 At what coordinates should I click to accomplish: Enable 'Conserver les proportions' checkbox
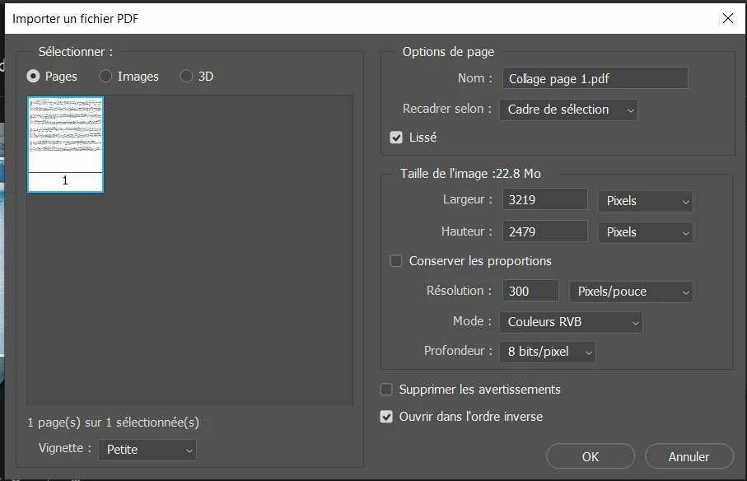(396, 261)
